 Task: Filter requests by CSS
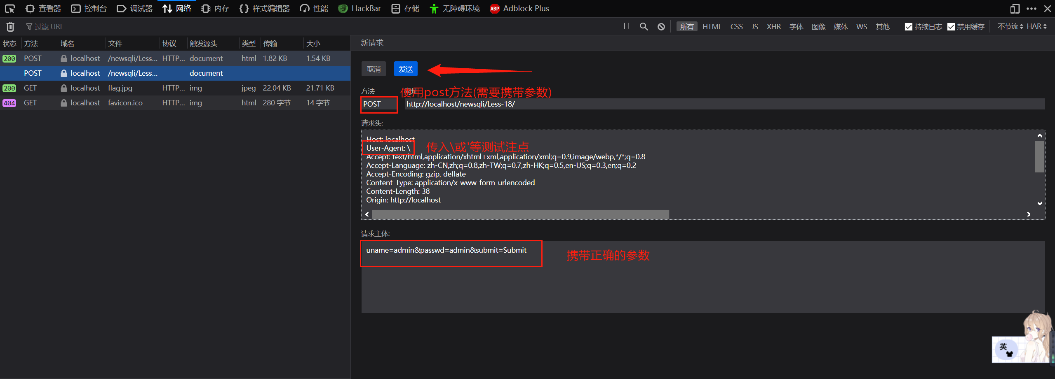[x=736, y=27]
